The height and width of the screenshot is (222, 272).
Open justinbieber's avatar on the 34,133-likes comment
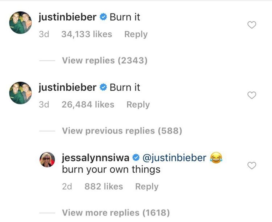coord(21,23)
